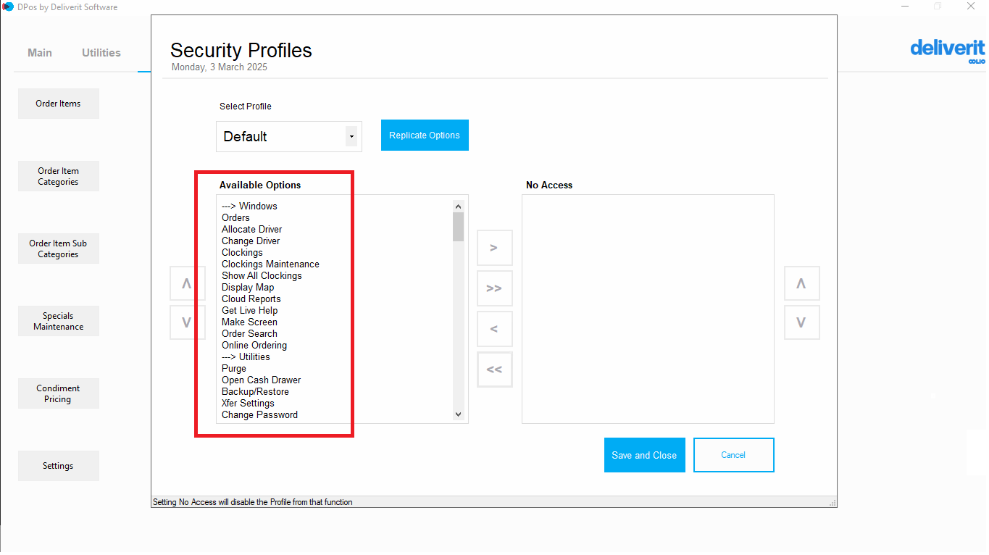This screenshot has height=555, width=989.
Task: Select 'Order Search' in Available Options
Action: tap(249, 333)
